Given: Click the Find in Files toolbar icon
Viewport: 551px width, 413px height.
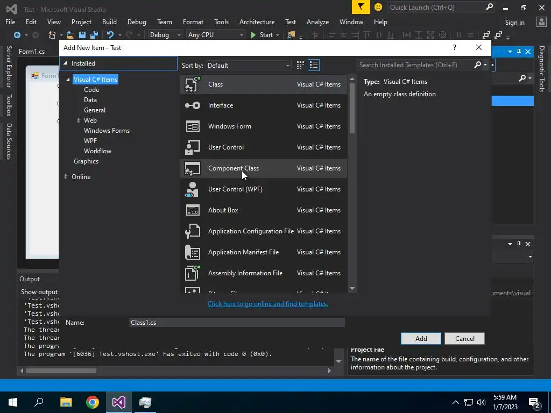Looking at the screenshot, I should 291,35.
